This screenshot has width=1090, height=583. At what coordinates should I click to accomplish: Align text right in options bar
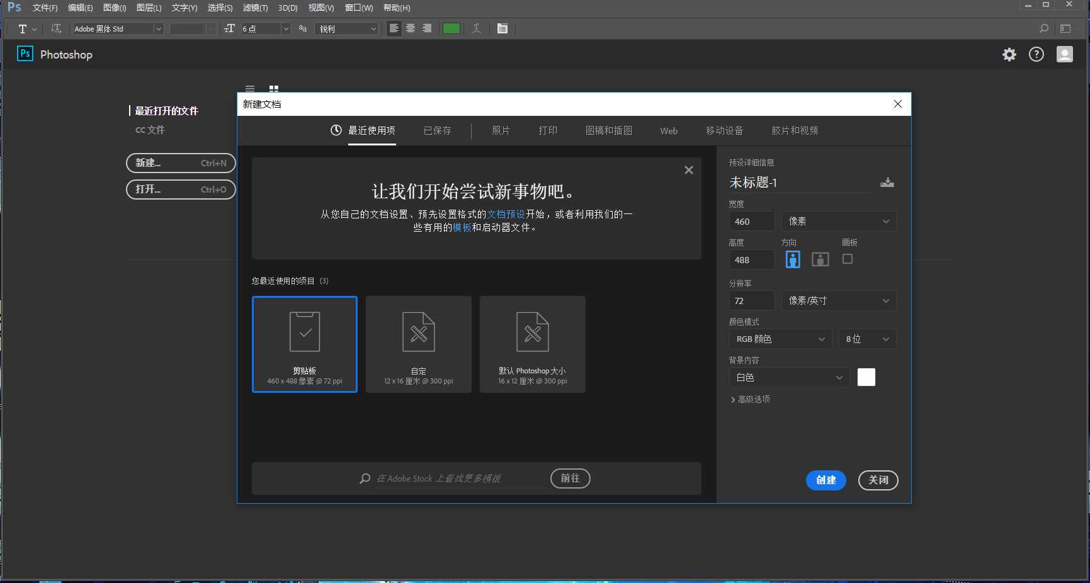click(x=427, y=28)
